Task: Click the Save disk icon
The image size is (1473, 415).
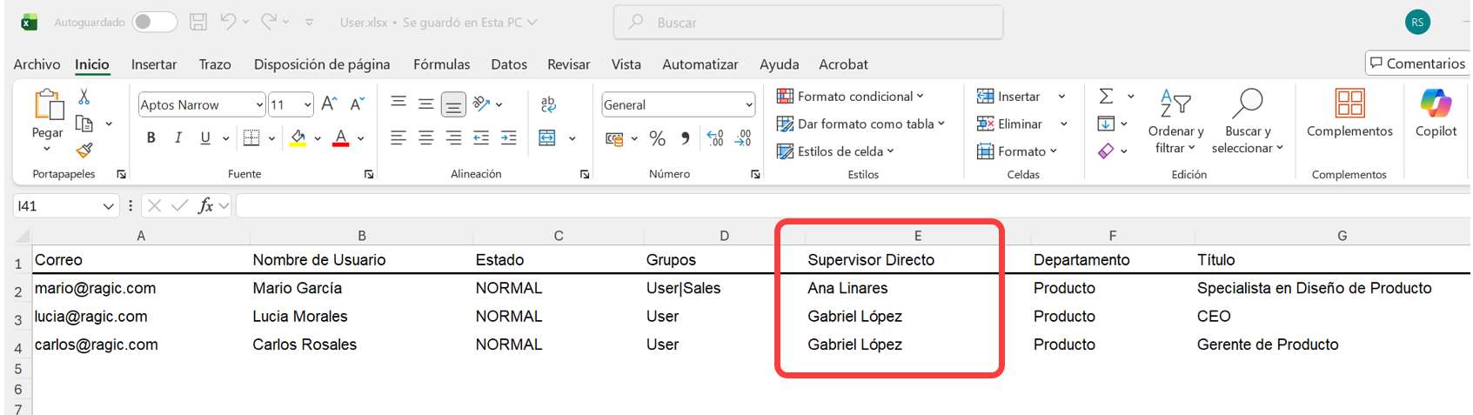Action: pyautogui.click(x=198, y=22)
